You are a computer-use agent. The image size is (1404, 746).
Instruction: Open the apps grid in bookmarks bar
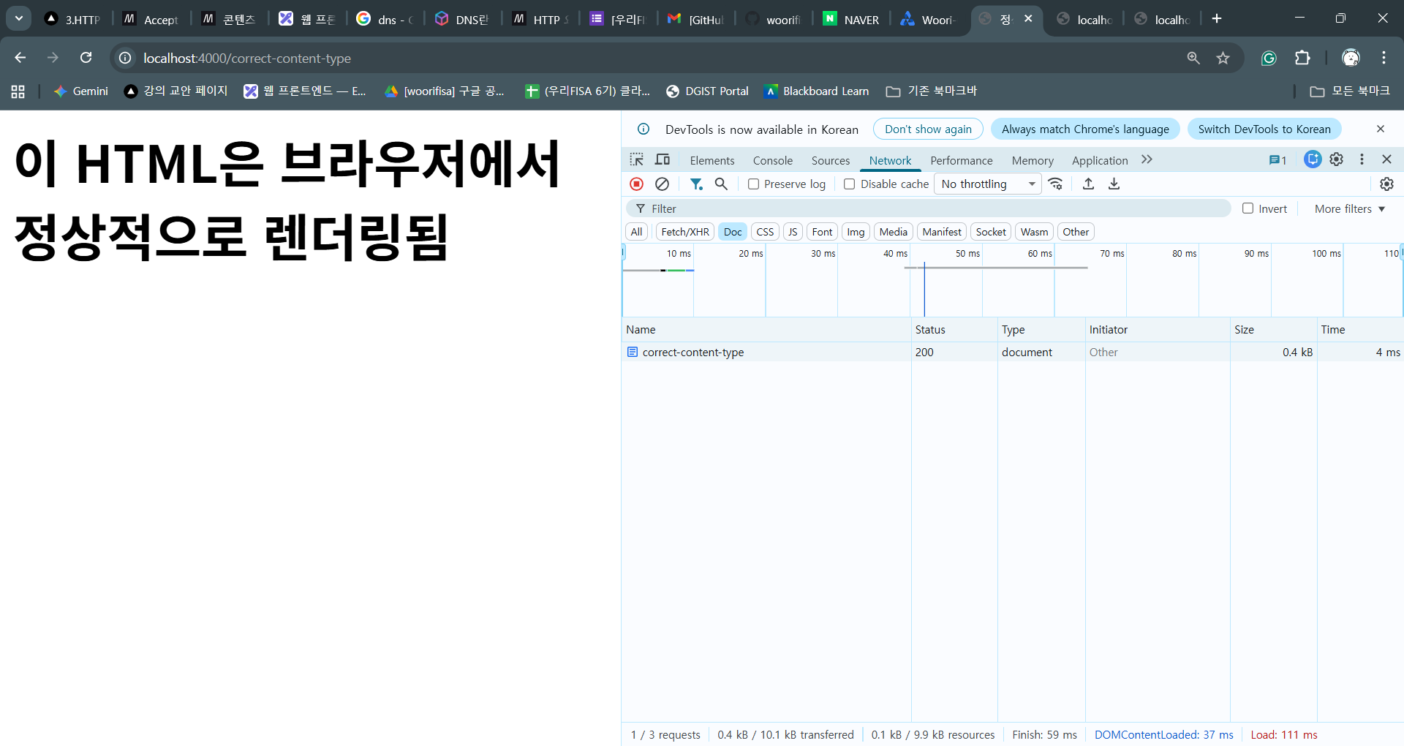pyautogui.click(x=18, y=91)
